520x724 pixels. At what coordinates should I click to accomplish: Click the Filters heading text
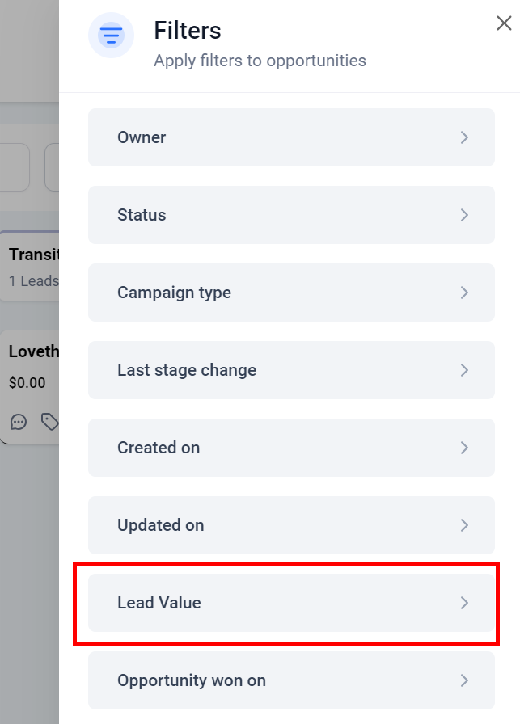point(188,31)
